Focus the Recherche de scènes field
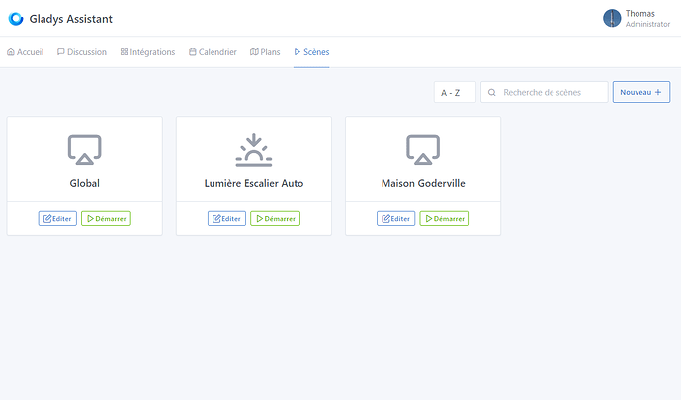This screenshot has width=681, height=400. pos(545,92)
